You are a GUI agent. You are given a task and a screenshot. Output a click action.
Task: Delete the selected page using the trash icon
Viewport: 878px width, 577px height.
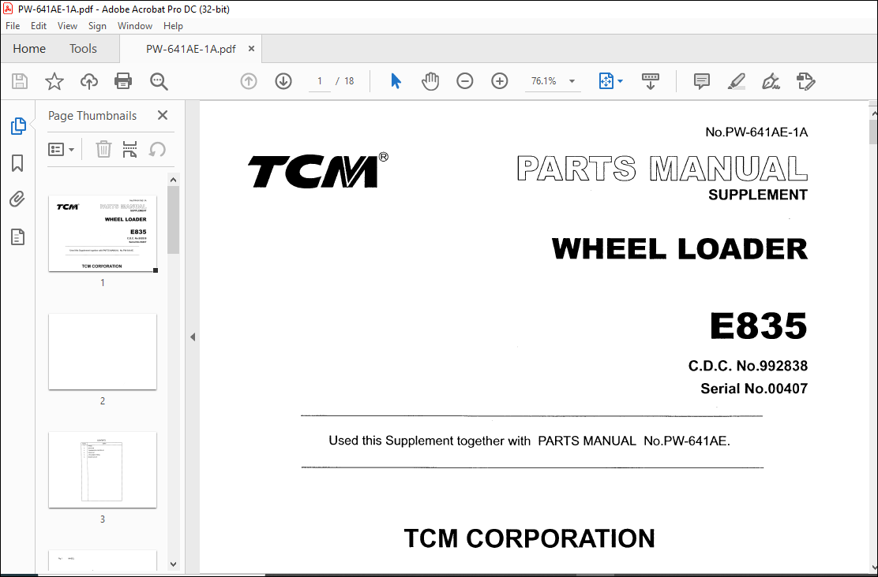point(103,149)
